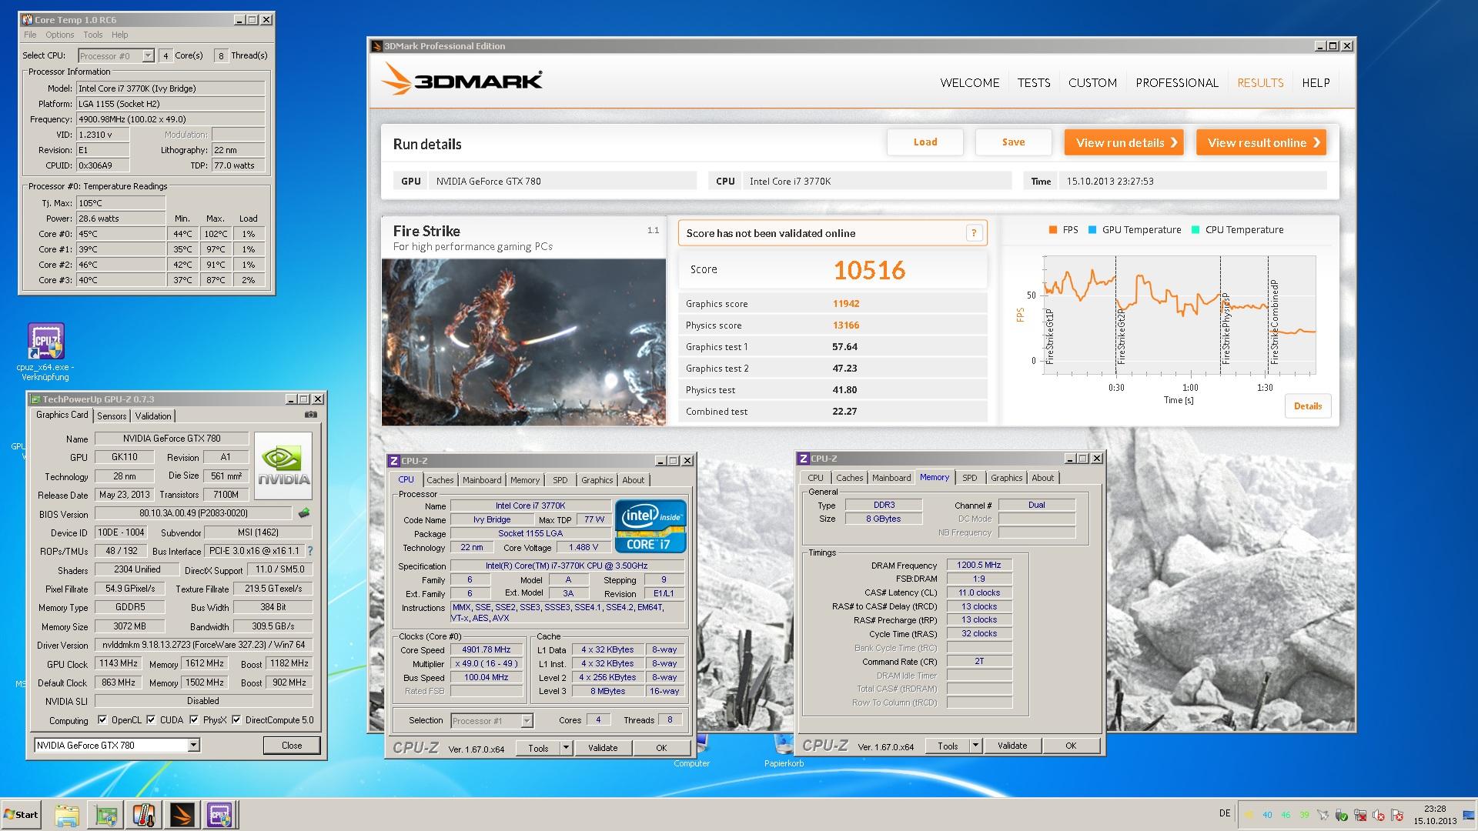
Task: Toggle the OpenCL checkbox in GPU-Z
Action: tap(102, 720)
